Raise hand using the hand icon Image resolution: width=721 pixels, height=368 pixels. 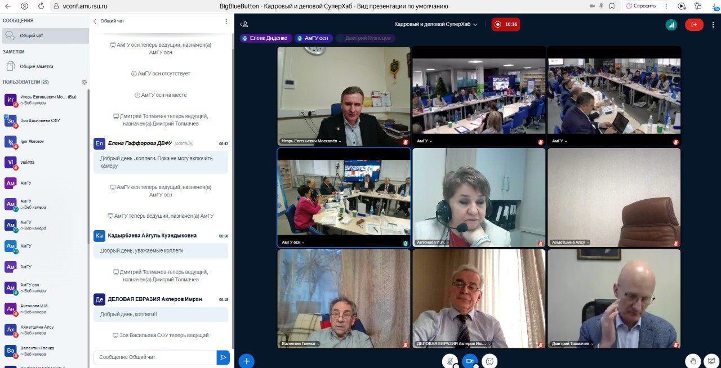click(x=693, y=361)
